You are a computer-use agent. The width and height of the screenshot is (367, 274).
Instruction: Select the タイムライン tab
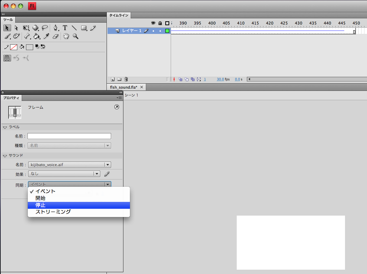point(119,15)
